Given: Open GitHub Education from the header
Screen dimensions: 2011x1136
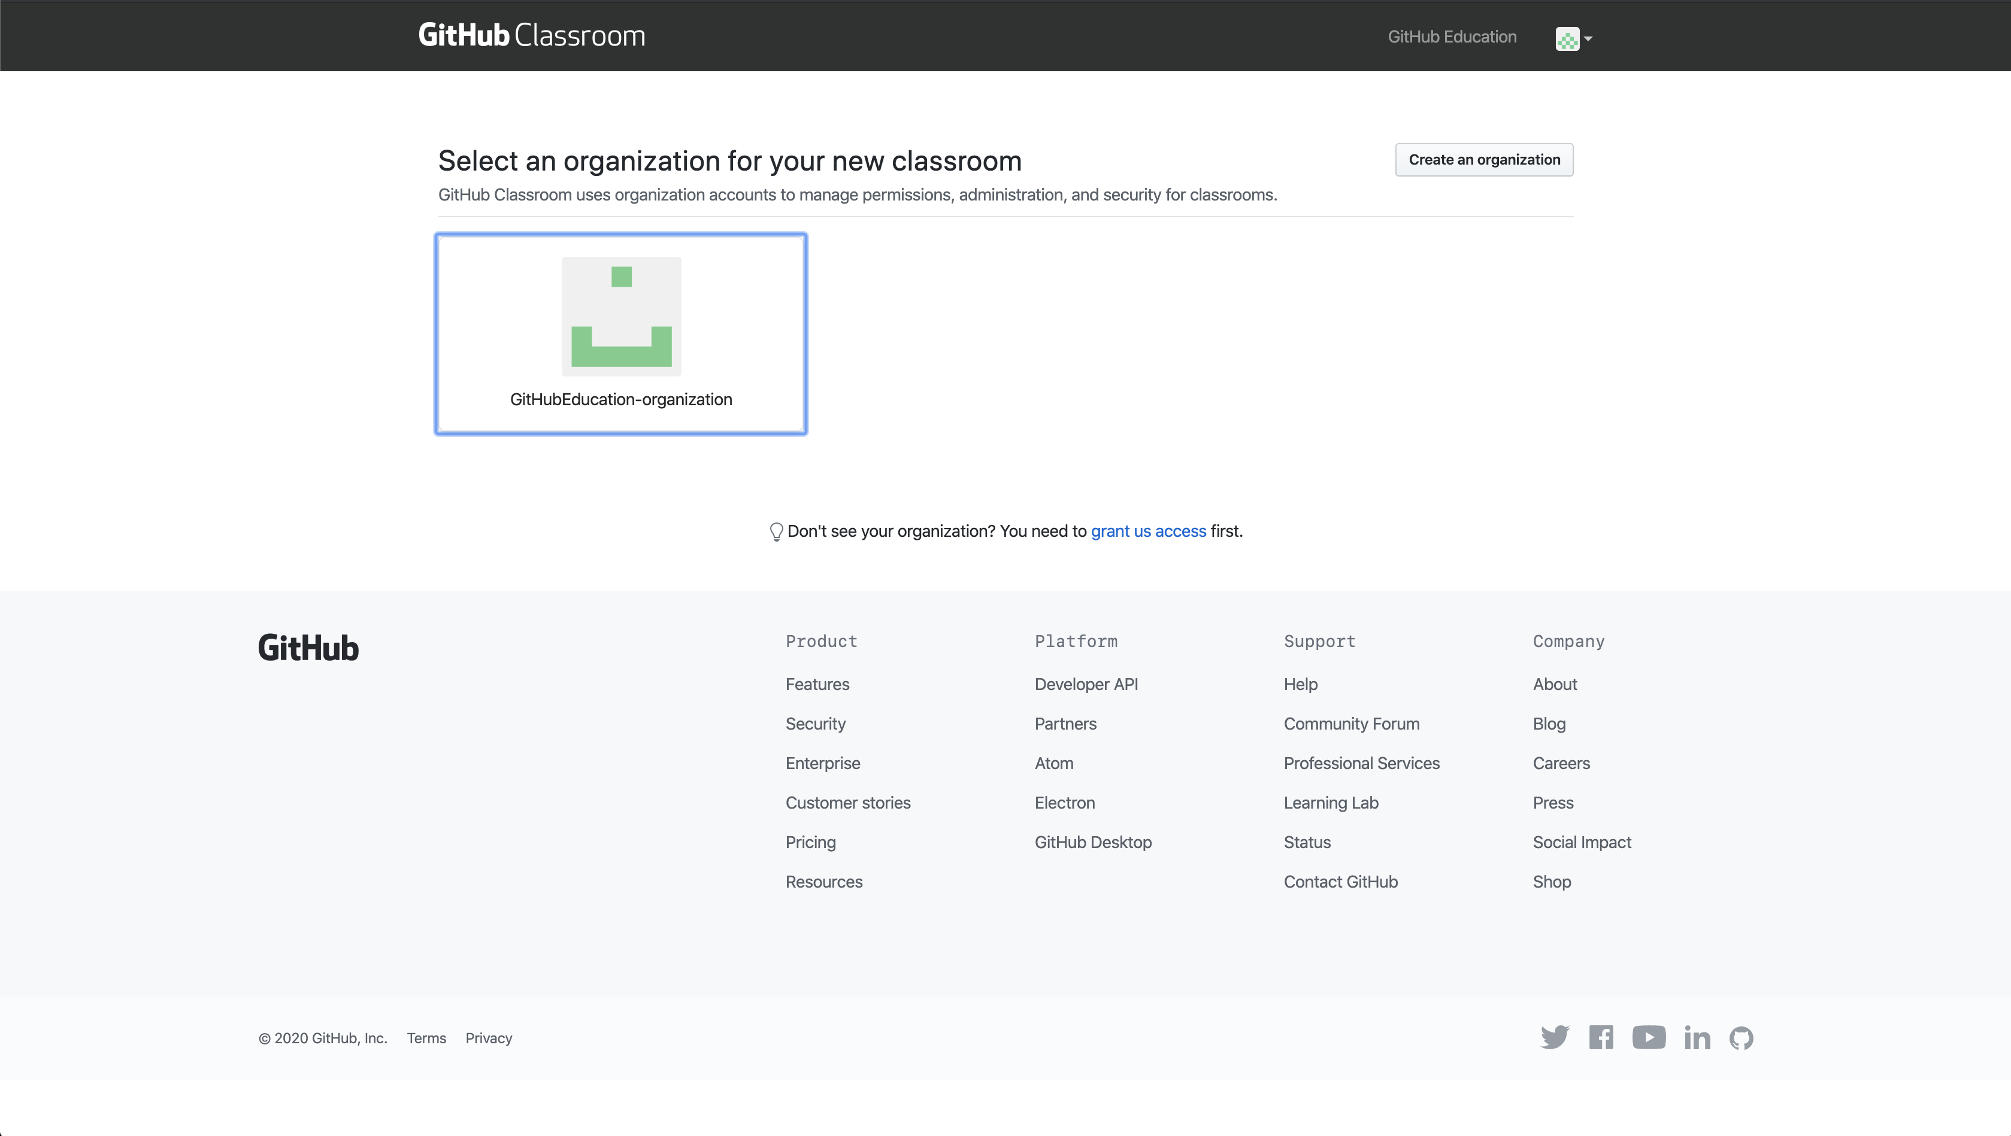Looking at the screenshot, I should pos(1452,37).
